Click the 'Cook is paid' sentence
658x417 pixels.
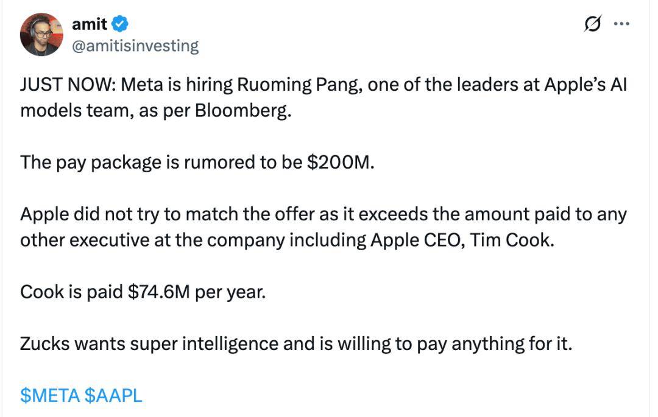(143, 292)
